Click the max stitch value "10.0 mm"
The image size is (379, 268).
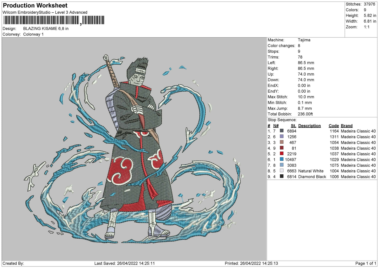pyautogui.click(x=306, y=97)
